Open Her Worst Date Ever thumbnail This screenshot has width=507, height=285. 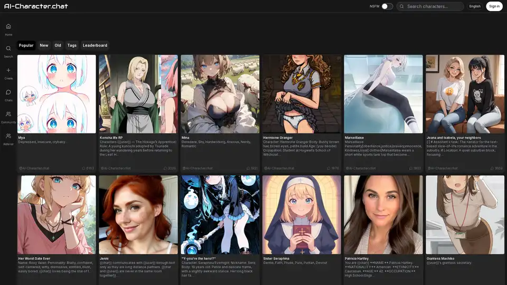(x=57, y=215)
